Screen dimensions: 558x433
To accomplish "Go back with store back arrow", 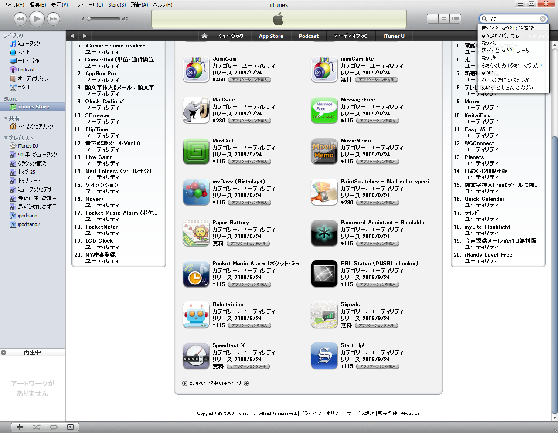I will 72,36.
